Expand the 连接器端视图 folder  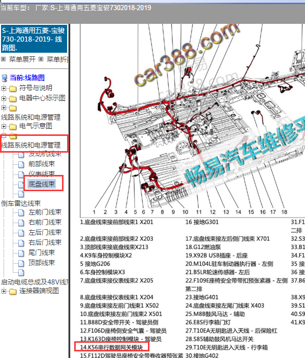4,292
